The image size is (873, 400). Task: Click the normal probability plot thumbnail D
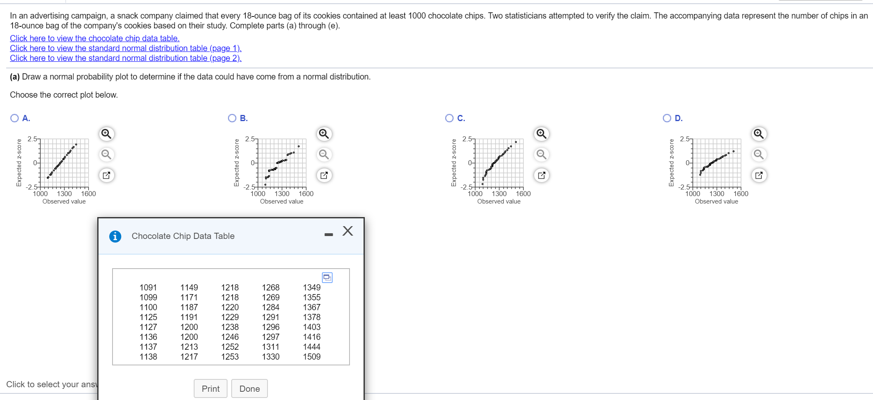pyautogui.click(x=717, y=163)
